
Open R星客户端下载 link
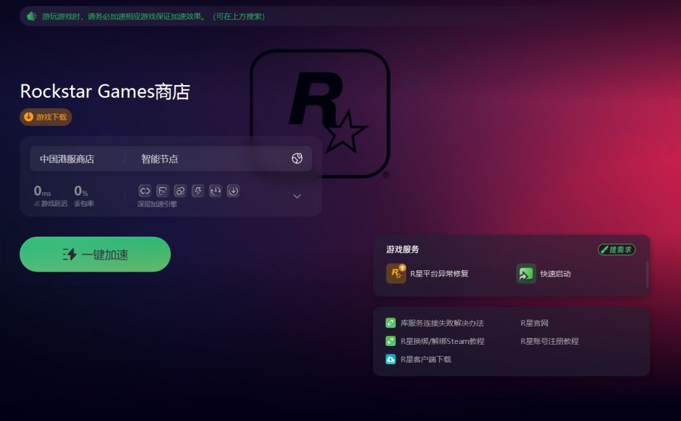pos(426,359)
